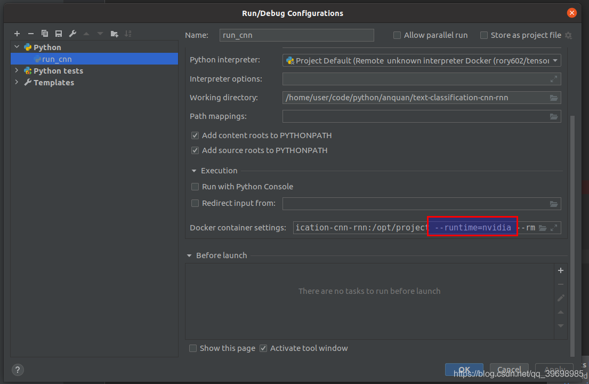Click the OK button
The width and height of the screenshot is (589, 384).
coord(464,370)
